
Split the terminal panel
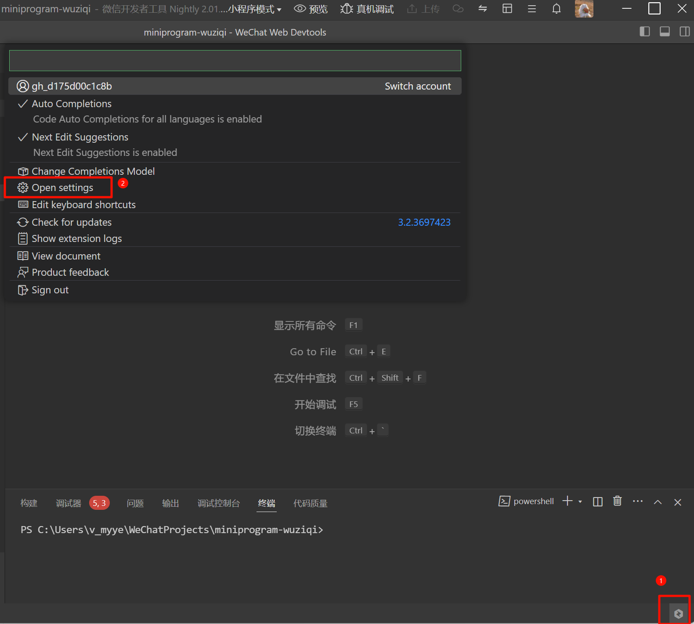tap(597, 501)
